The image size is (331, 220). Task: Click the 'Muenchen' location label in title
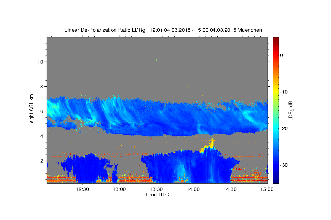pos(250,30)
